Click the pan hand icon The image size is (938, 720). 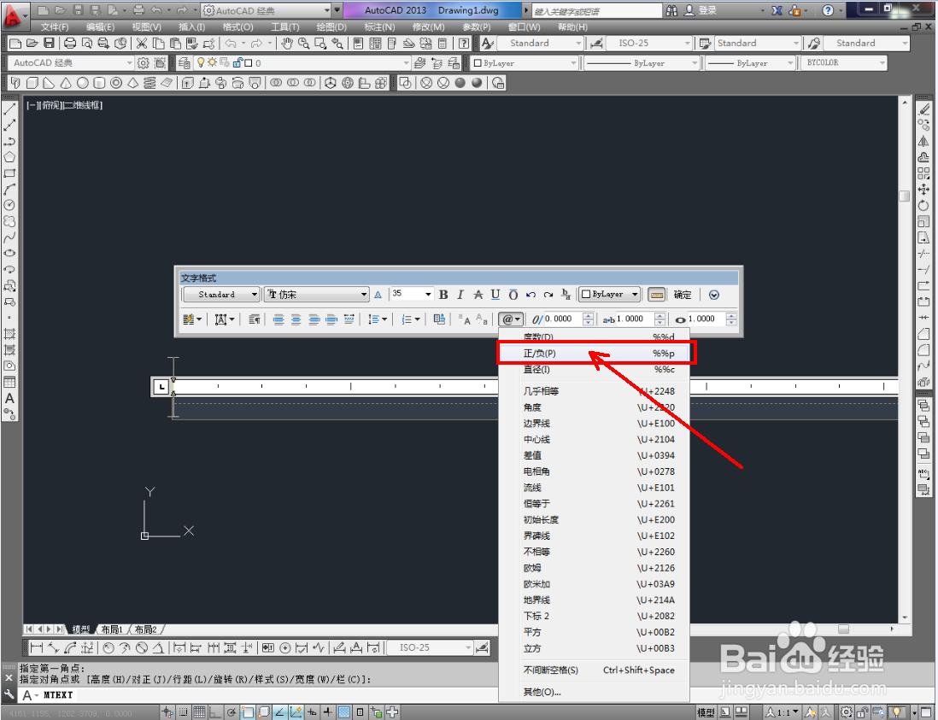(x=287, y=43)
